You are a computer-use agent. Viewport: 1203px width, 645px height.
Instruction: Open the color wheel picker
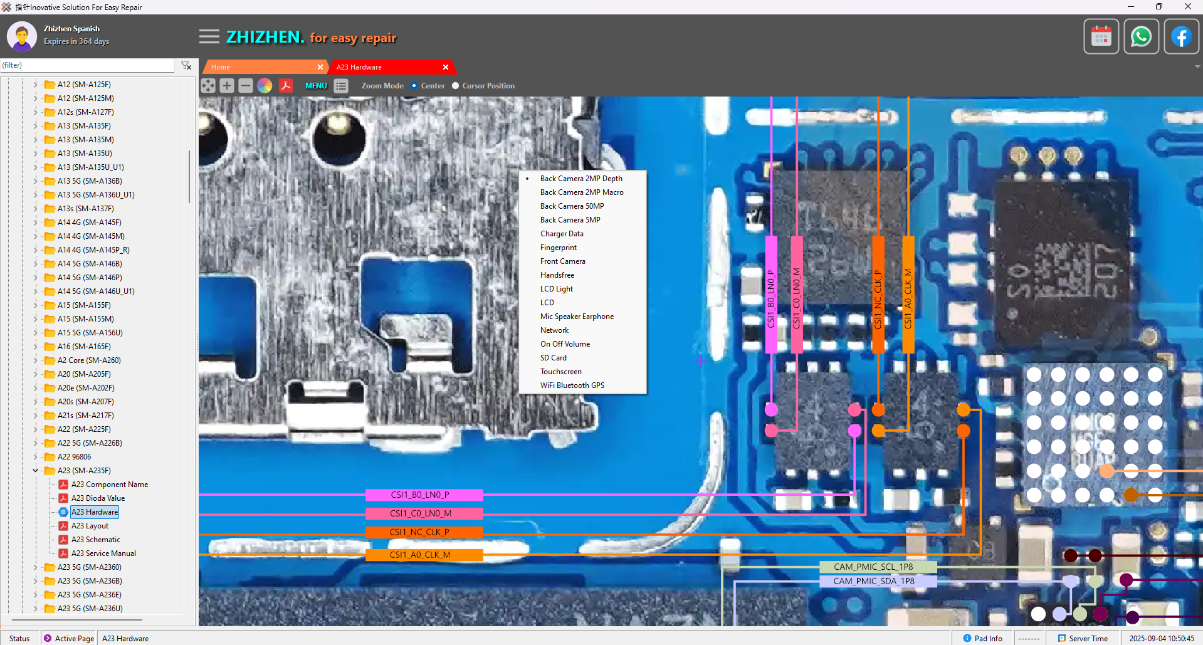265,86
